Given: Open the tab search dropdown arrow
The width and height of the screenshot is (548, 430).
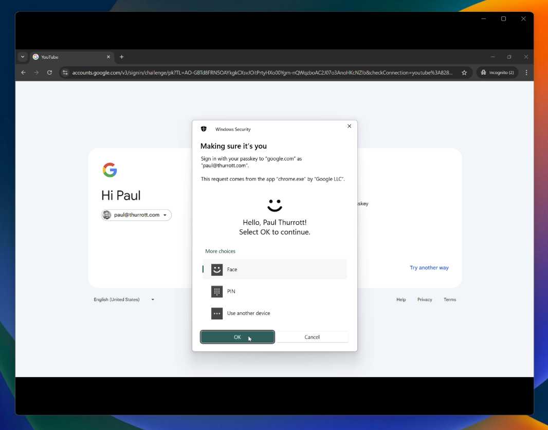Looking at the screenshot, I should pos(23,57).
